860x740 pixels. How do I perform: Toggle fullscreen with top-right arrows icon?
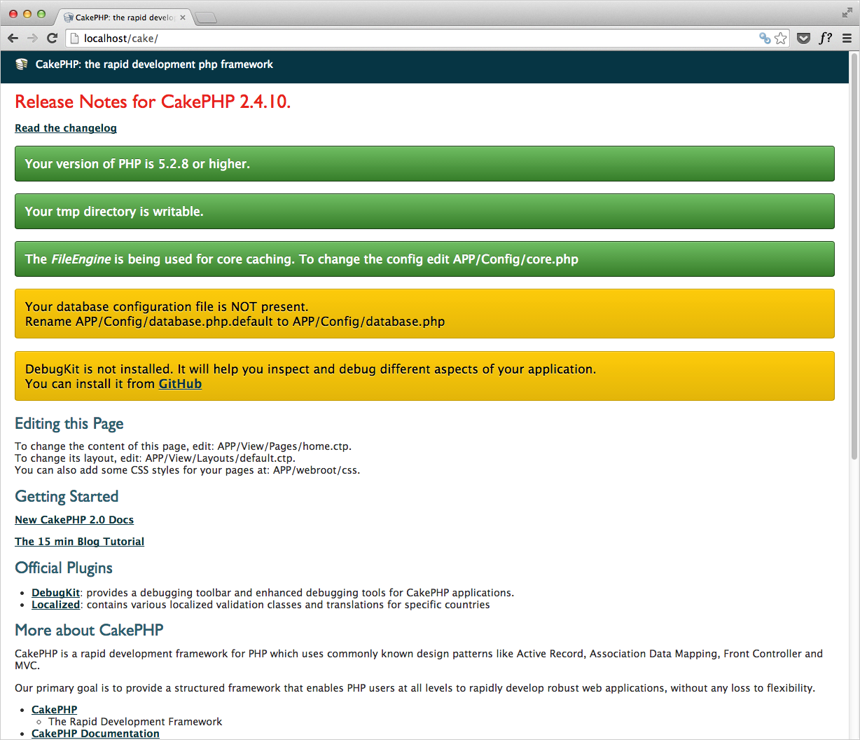(847, 13)
